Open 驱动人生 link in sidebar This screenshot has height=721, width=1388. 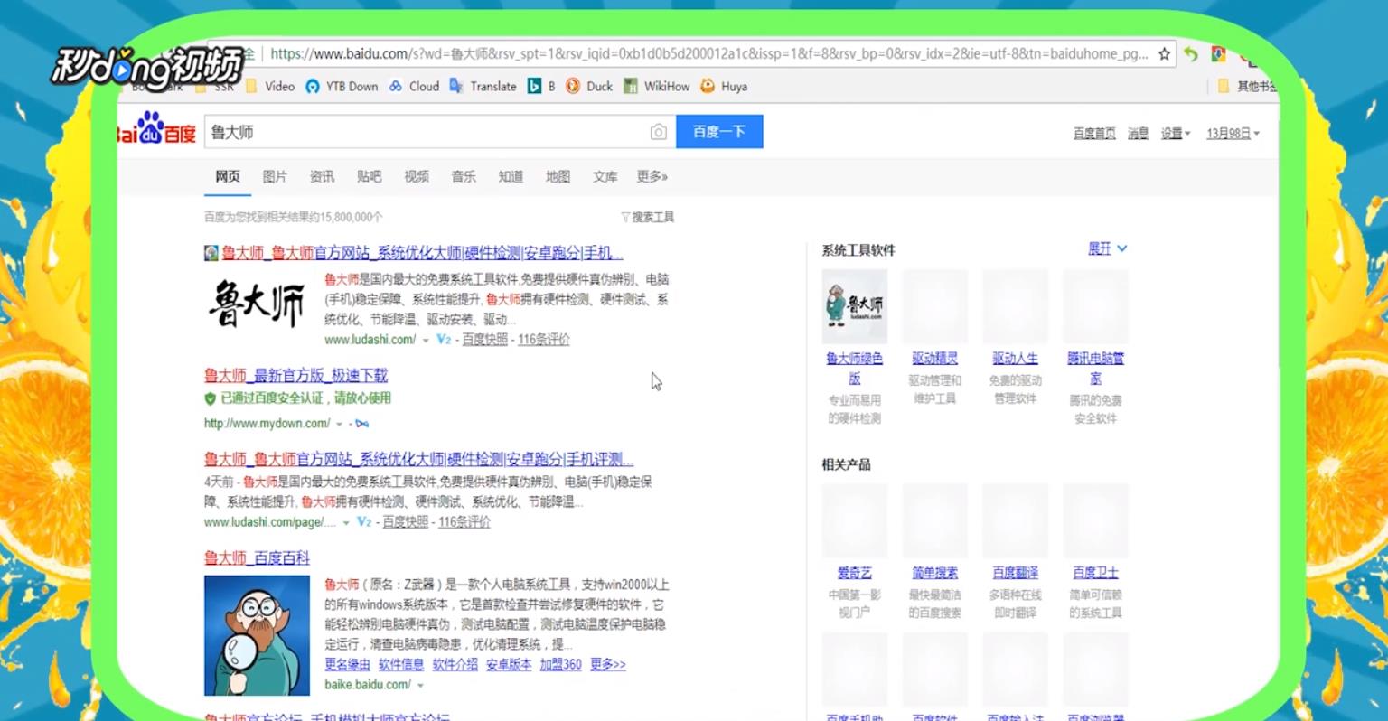point(1015,359)
